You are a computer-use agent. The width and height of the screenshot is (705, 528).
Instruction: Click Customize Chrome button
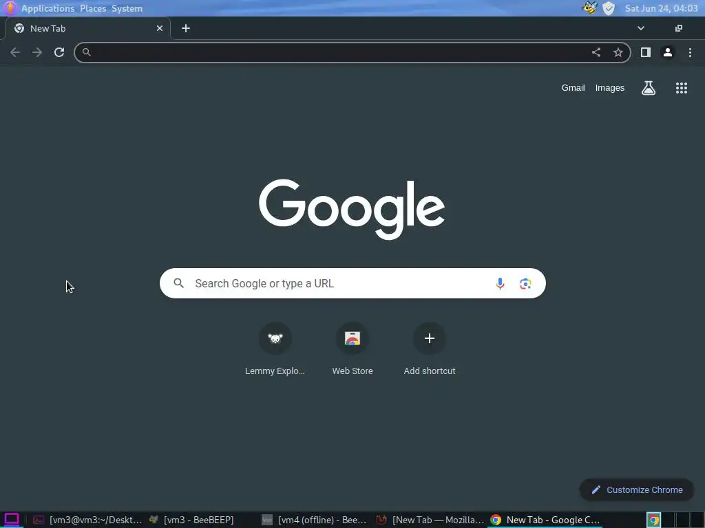point(637,489)
